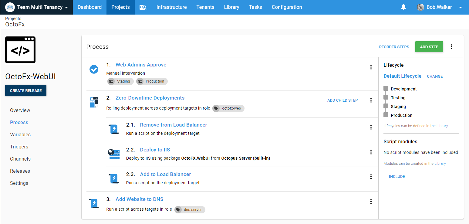Click the Add Website to DNS script icon
Viewport: 469px width, 224px height.
(94, 203)
